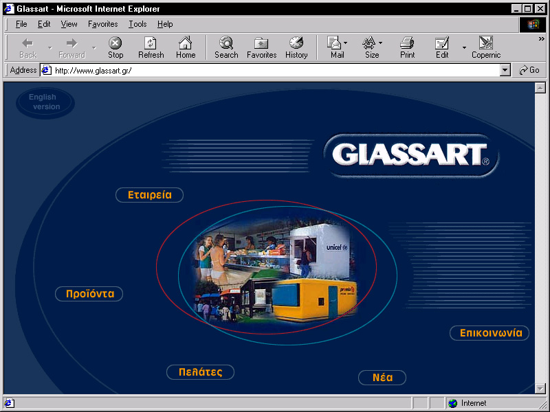550x412 pixels.
Task: Click the GLASSART logo
Action: point(411,156)
